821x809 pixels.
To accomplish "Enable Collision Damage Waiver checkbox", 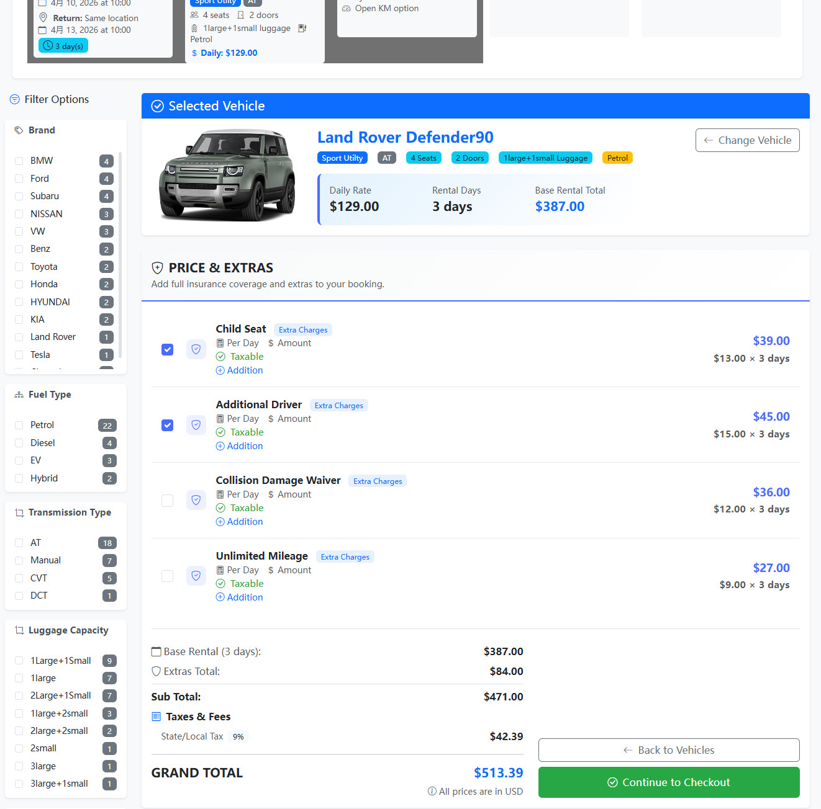I will click(x=167, y=500).
